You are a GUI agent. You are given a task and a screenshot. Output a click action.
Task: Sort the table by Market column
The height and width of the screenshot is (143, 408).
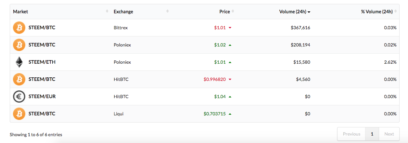pyautogui.click(x=20, y=12)
